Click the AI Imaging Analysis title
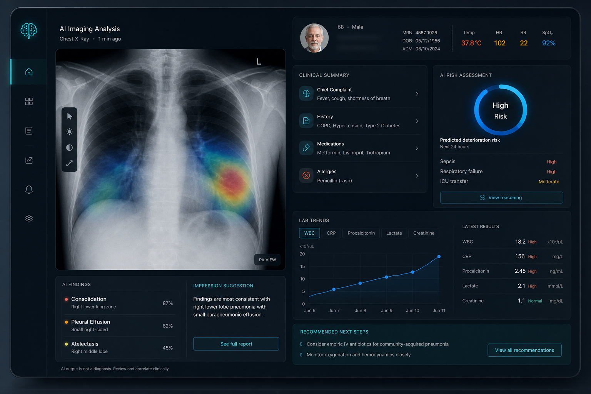 coord(90,29)
